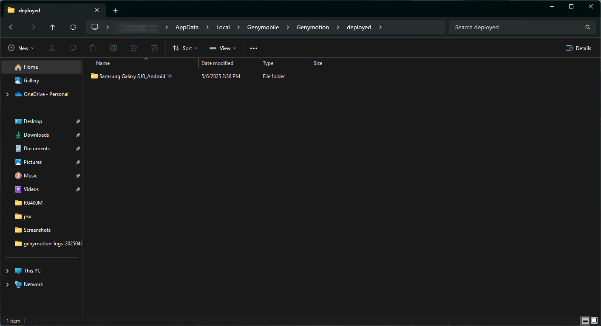Unpin Desktop from Quick access
Image resolution: width=601 pixels, height=326 pixels.
[x=78, y=121]
